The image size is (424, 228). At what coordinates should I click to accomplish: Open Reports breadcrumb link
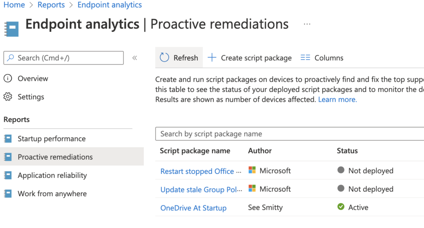(x=51, y=5)
